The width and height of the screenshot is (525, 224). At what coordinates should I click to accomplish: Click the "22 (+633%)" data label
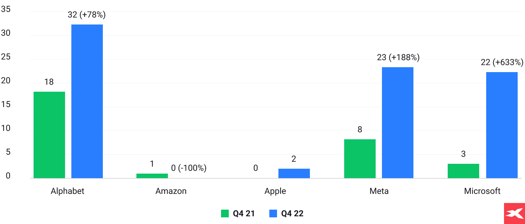tap(502, 62)
